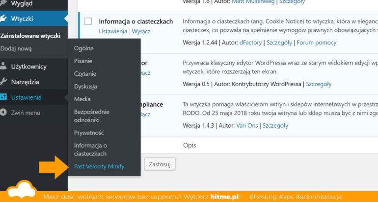Click hitme.pl text in orange banner
This screenshot has width=378, height=202.
[x=224, y=197]
